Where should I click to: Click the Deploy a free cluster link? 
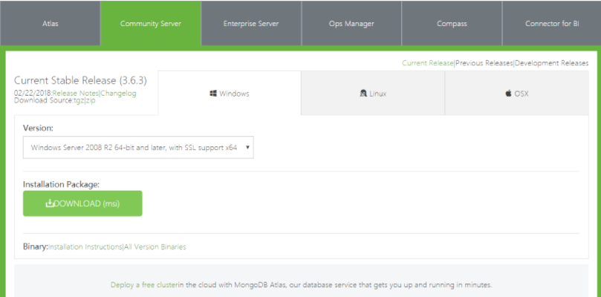[145, 285]
